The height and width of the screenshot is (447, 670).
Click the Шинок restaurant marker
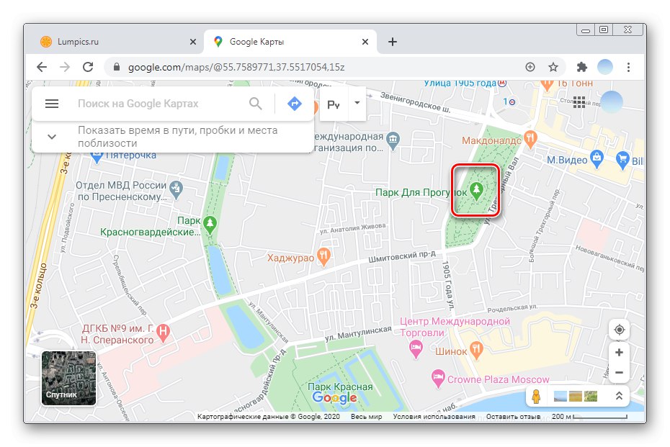point(476,350)
